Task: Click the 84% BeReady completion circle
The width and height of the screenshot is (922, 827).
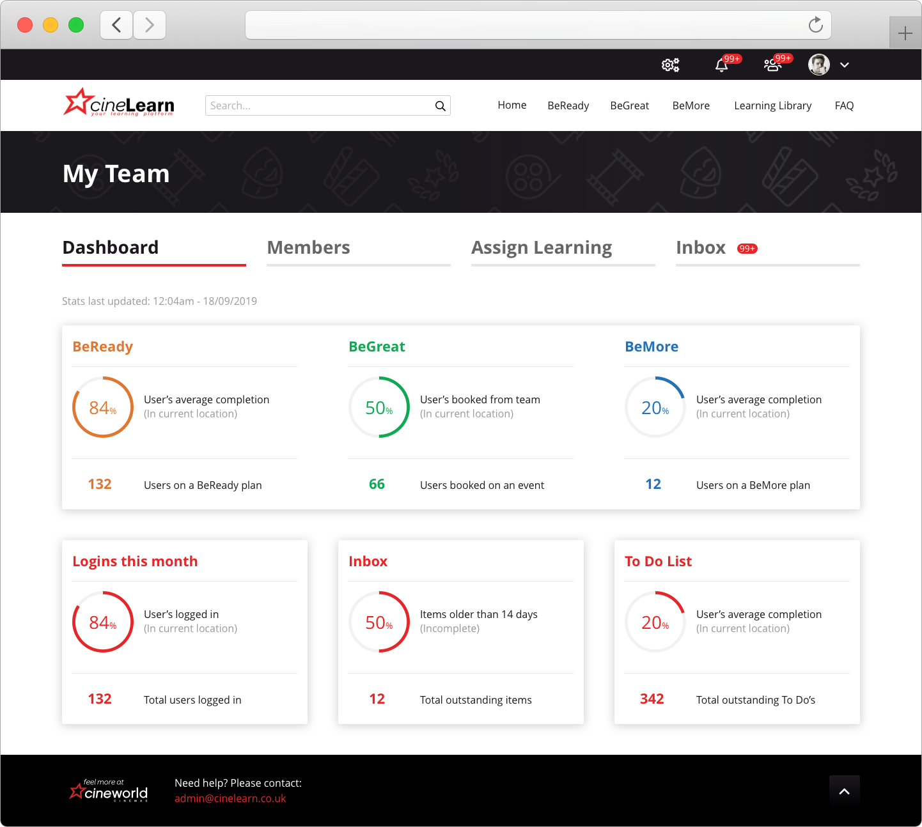Action: [102, 407]
